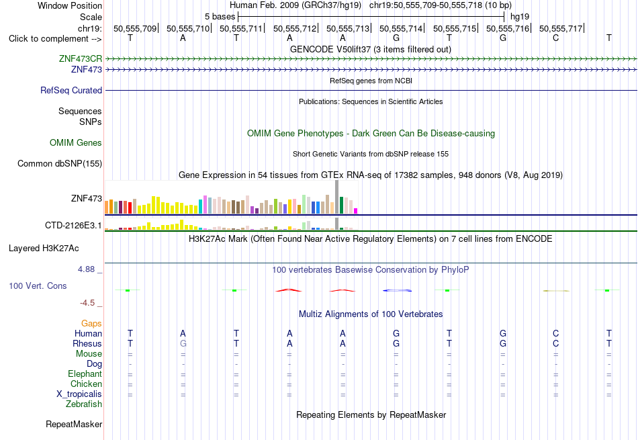The image size is (638, 440).
Task: Click the Human species label
Action: coord(88,333)
